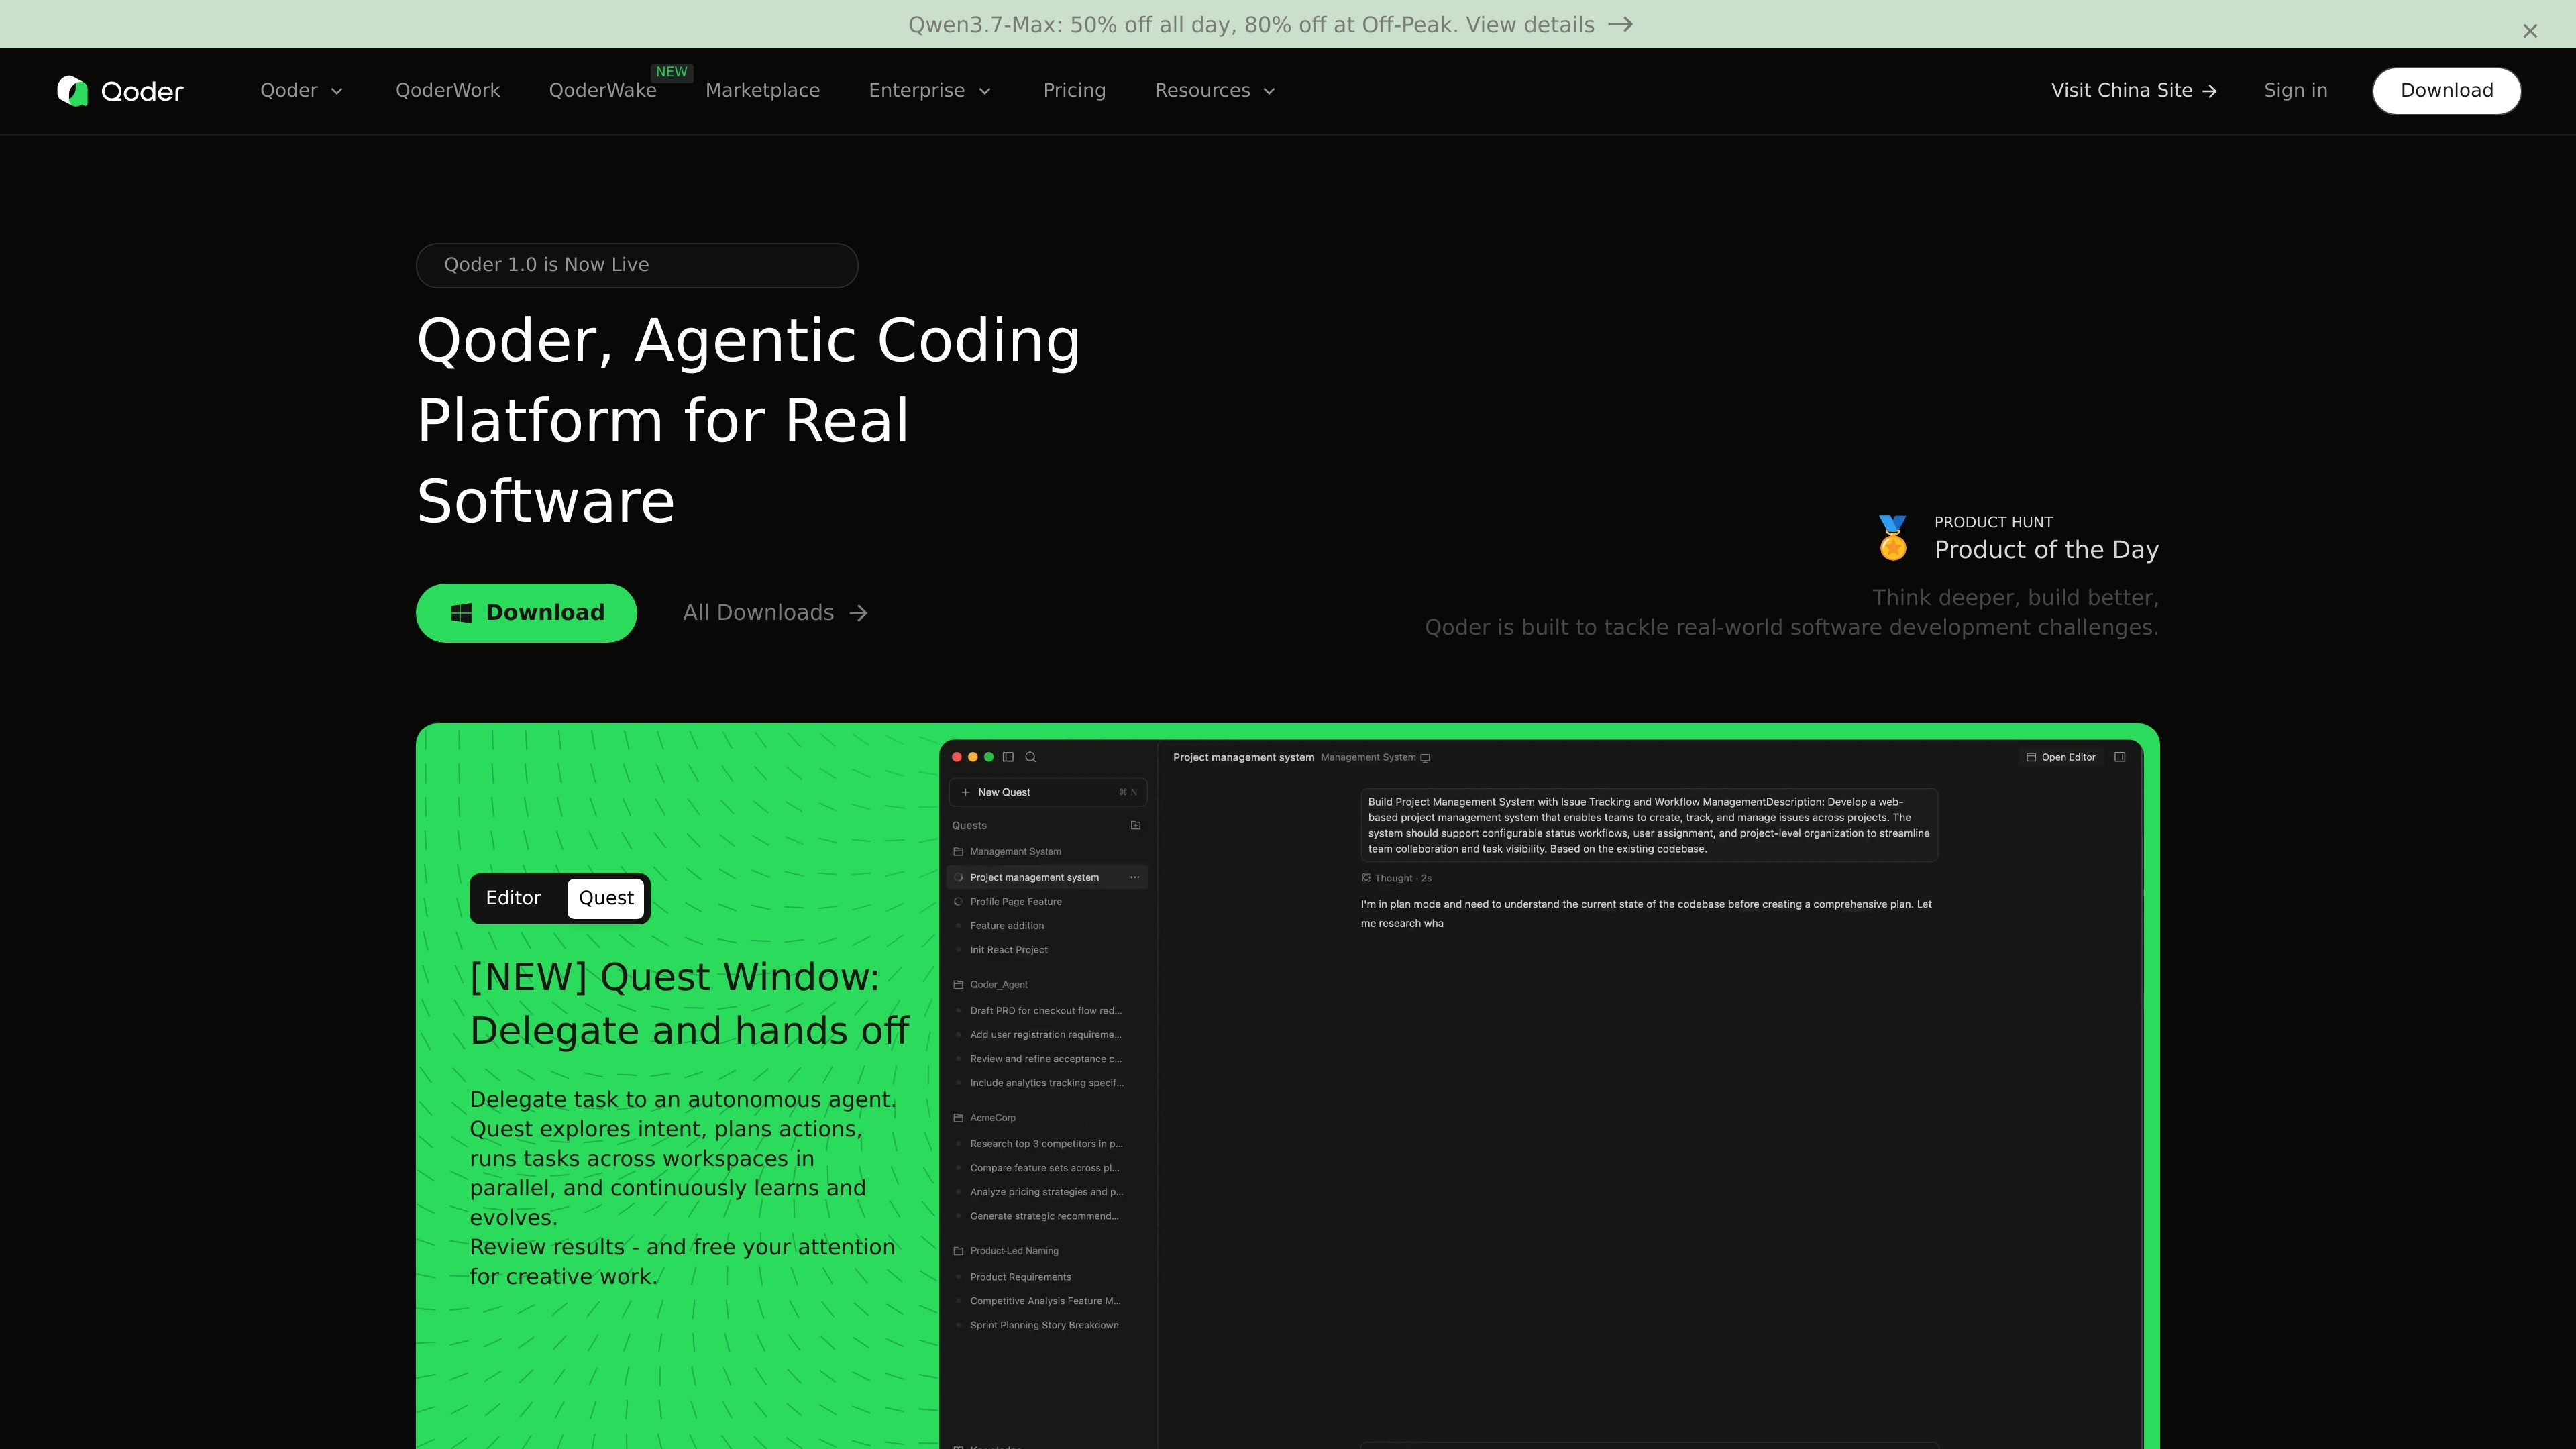Click the [NEW] Quest Window heading
This screenshot has width=2576, height=1449.
click(690, 1004)
